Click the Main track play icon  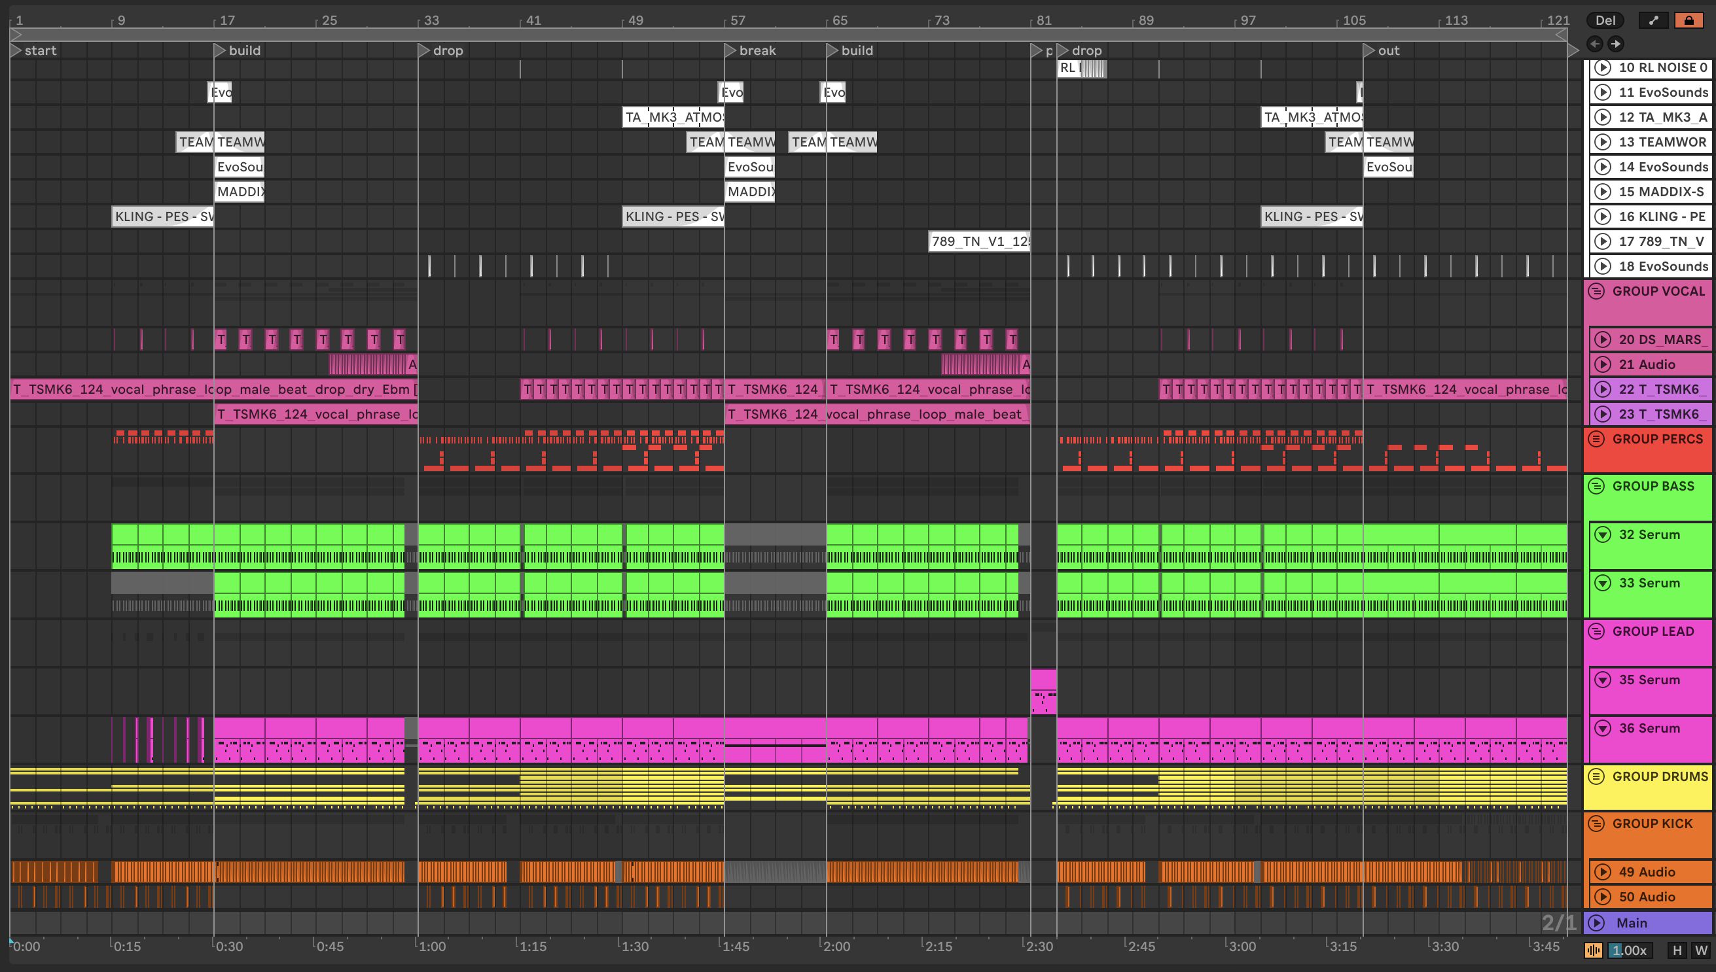point(1596,922)
